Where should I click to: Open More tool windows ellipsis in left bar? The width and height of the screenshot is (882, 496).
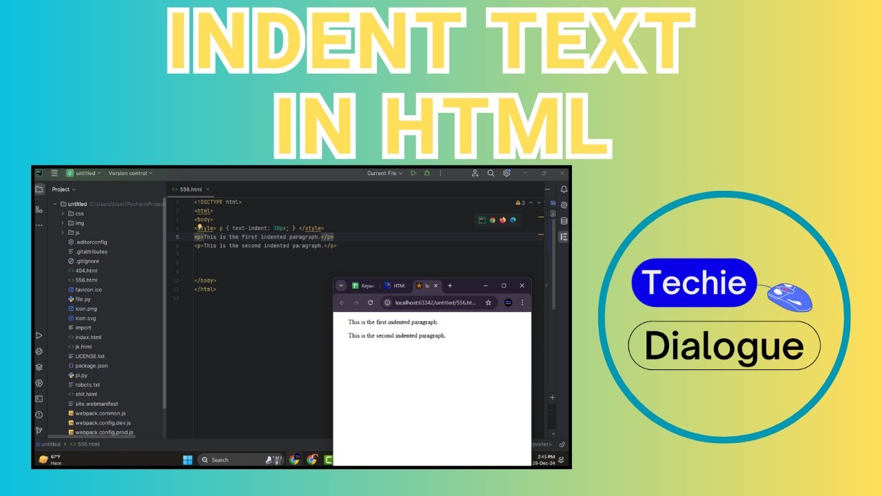pos(39,225)
